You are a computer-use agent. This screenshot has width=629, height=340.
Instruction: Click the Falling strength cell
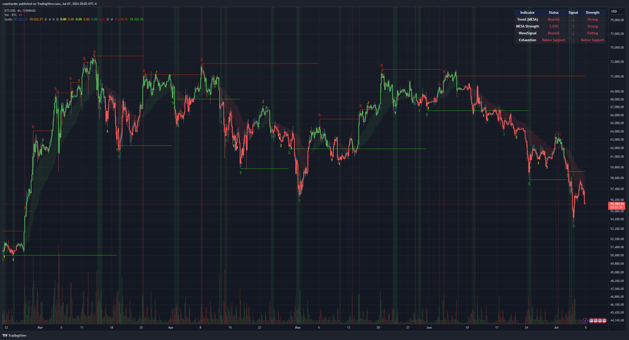(592, 33)
